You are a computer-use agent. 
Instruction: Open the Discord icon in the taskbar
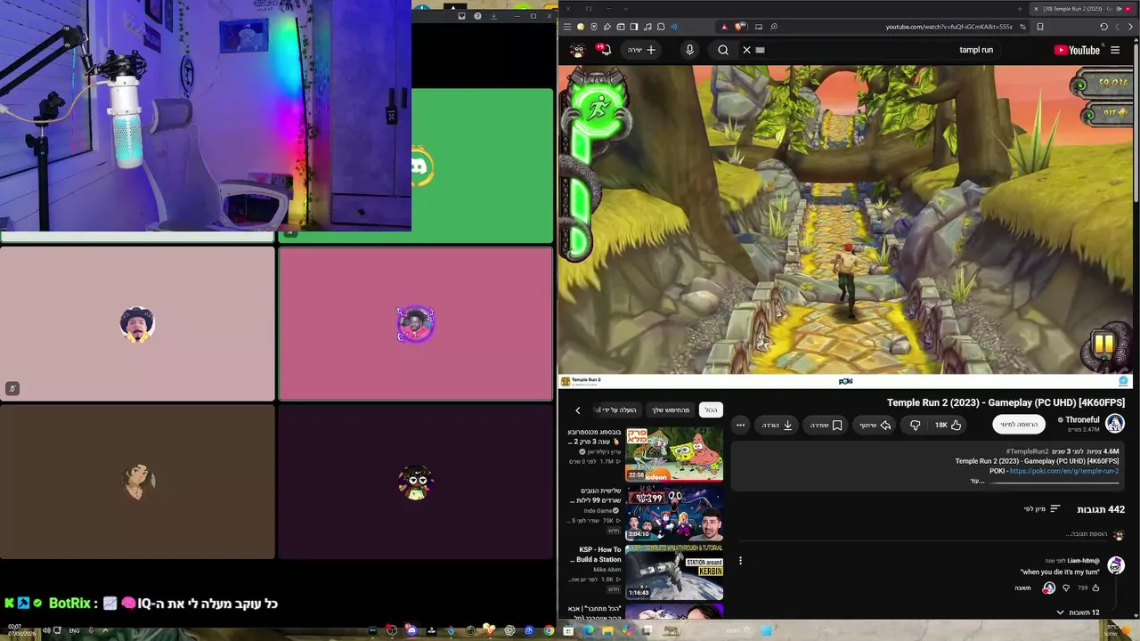pyautogui.click(x=411, y=630)
